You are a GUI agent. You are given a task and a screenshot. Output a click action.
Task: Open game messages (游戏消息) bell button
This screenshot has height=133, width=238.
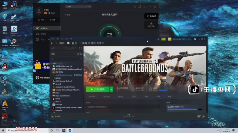[x=151, y=16]
